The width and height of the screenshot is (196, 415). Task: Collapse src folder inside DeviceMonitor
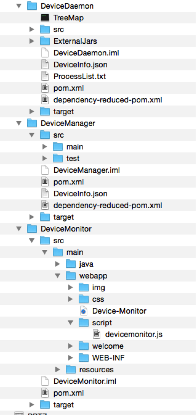coord(32,240)
